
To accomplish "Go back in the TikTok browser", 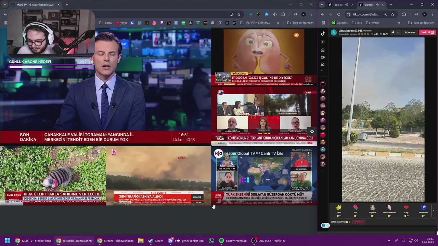I will click(322, 14).
